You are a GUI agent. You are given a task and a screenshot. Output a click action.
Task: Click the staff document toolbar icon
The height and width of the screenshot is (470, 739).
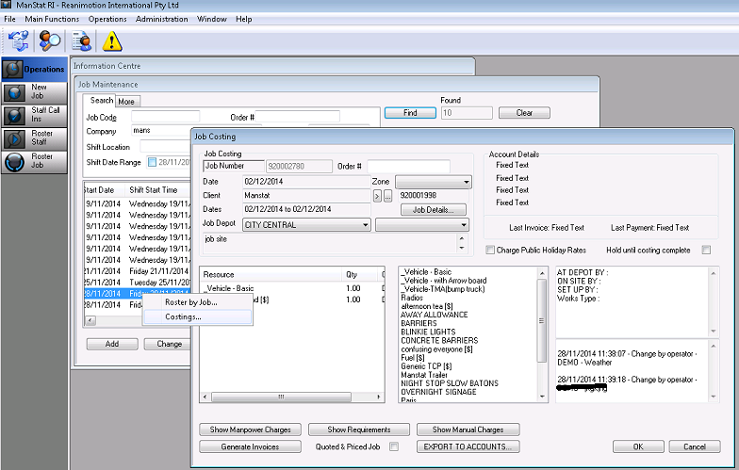82,41
